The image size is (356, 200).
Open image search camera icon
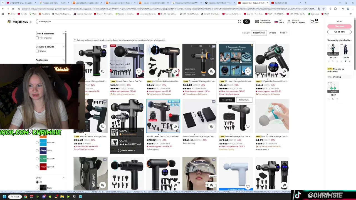pyautogui.click(x=239, y=21)
